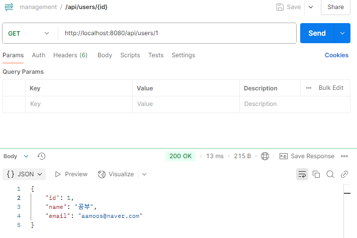Click the 13 ms response time
The height and width of the screenshot is (238, 357).
pyautogui.click(x=215, y=156)
